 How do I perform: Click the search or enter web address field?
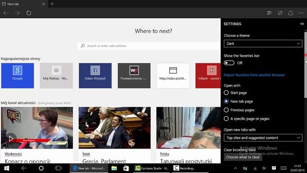pos(149,46)
